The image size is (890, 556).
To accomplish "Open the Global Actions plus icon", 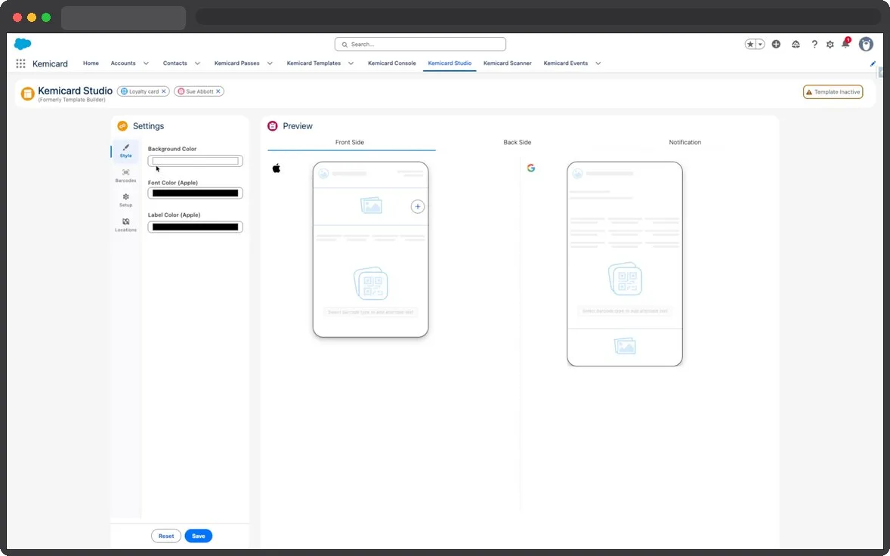I will click(776, 45).
